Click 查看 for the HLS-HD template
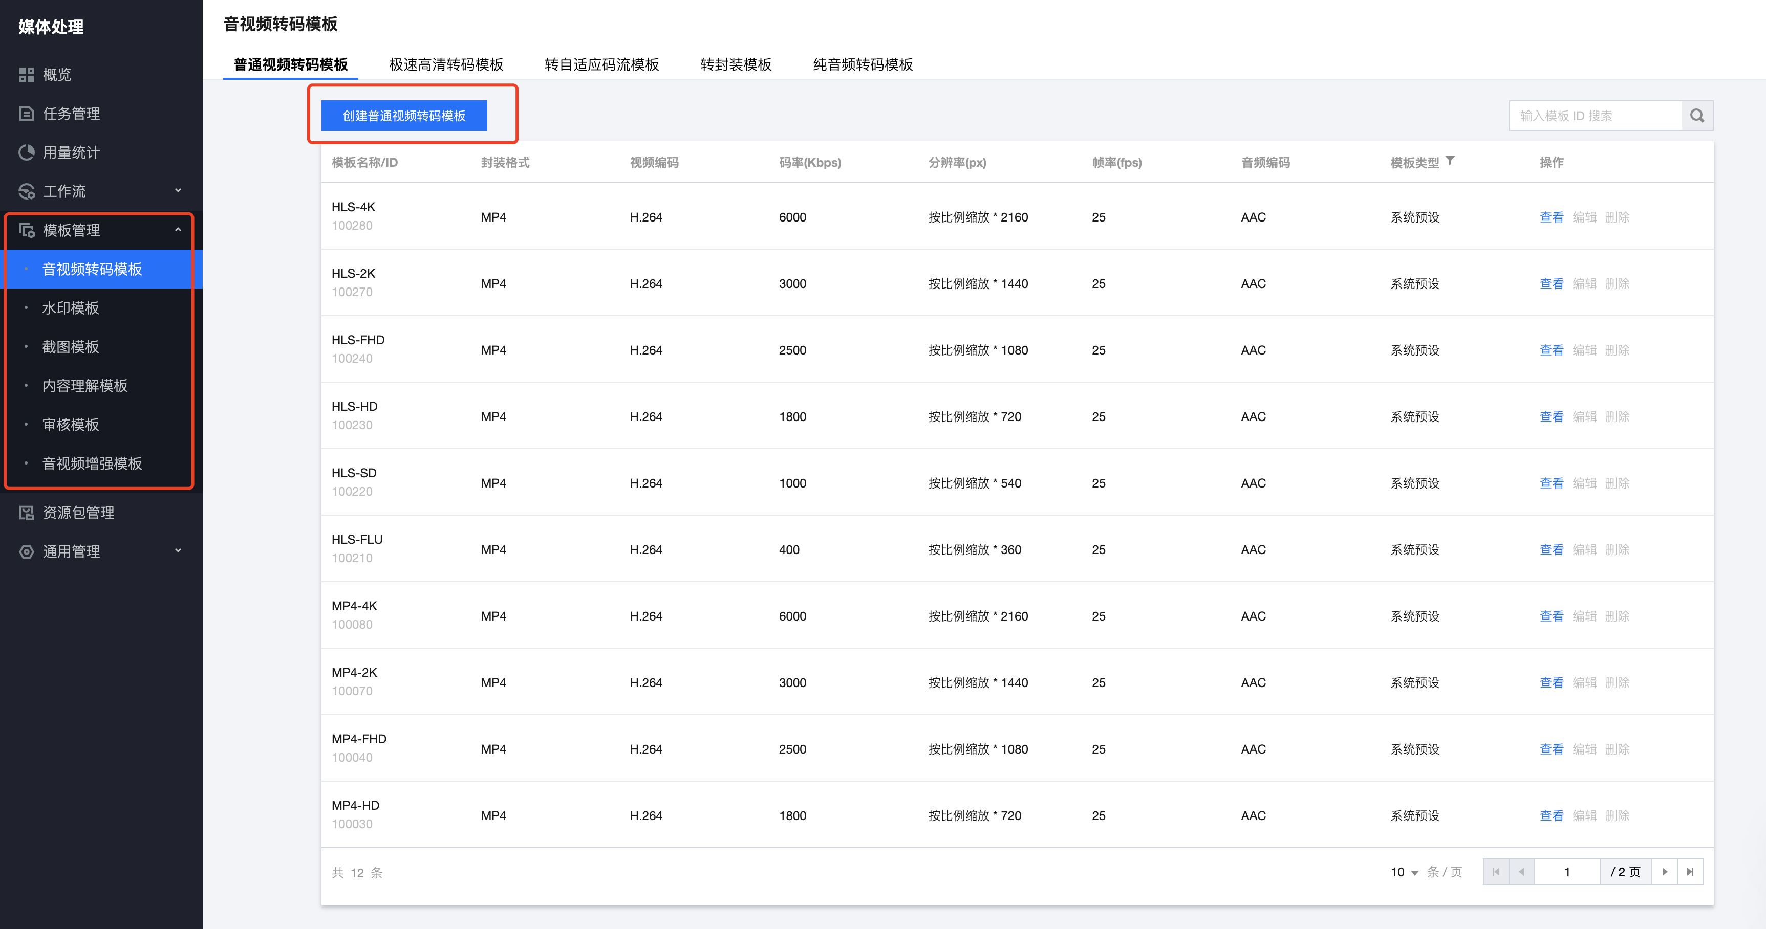Screen dimensions: 1766x929 [1552, 416]
